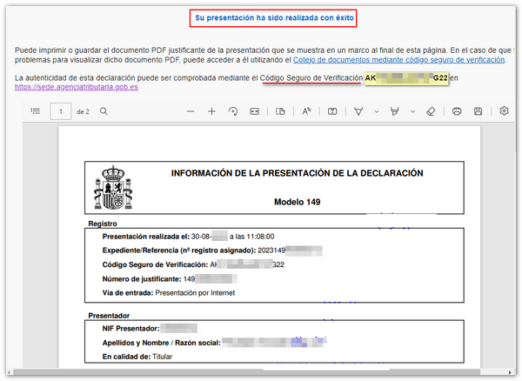Print the PDF document
The height and width of the screenshot is (381, 522).
click(457, 111)
